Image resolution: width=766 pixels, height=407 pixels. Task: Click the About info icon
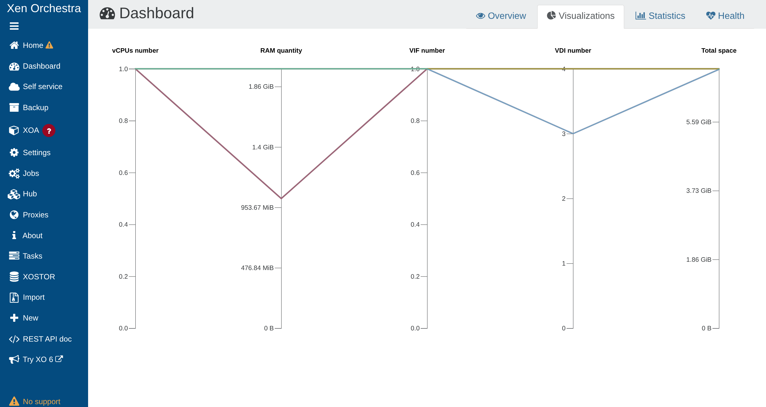point(14,236)
